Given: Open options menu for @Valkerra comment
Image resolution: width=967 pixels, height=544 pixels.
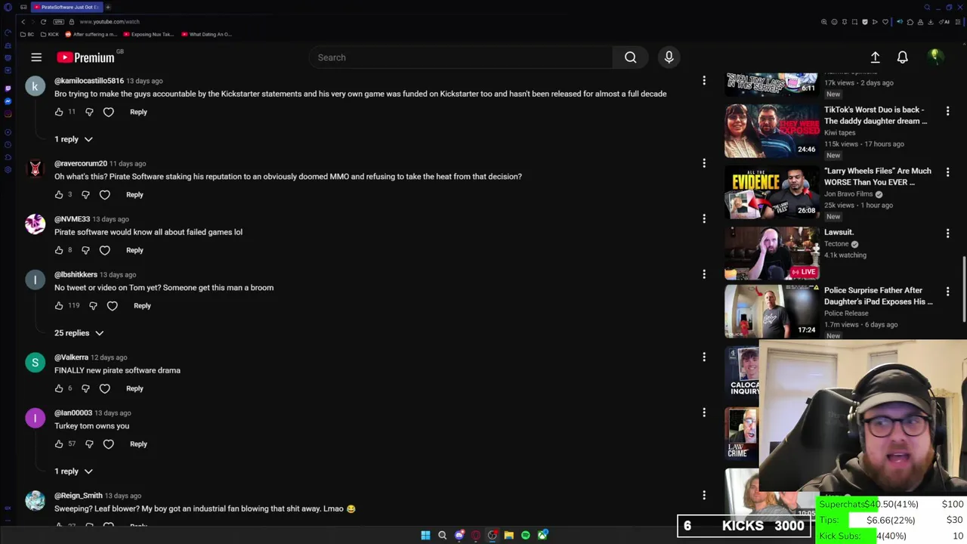Looking at the screenshot, I should [704, 357].
